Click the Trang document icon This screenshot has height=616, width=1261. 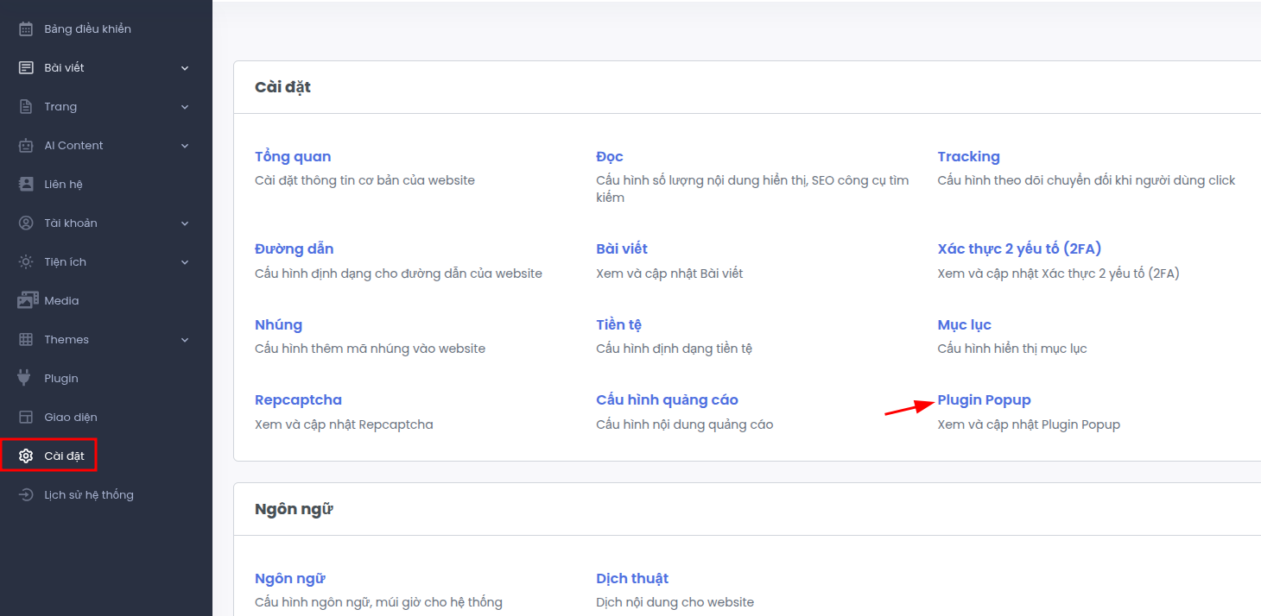point(26,106)
